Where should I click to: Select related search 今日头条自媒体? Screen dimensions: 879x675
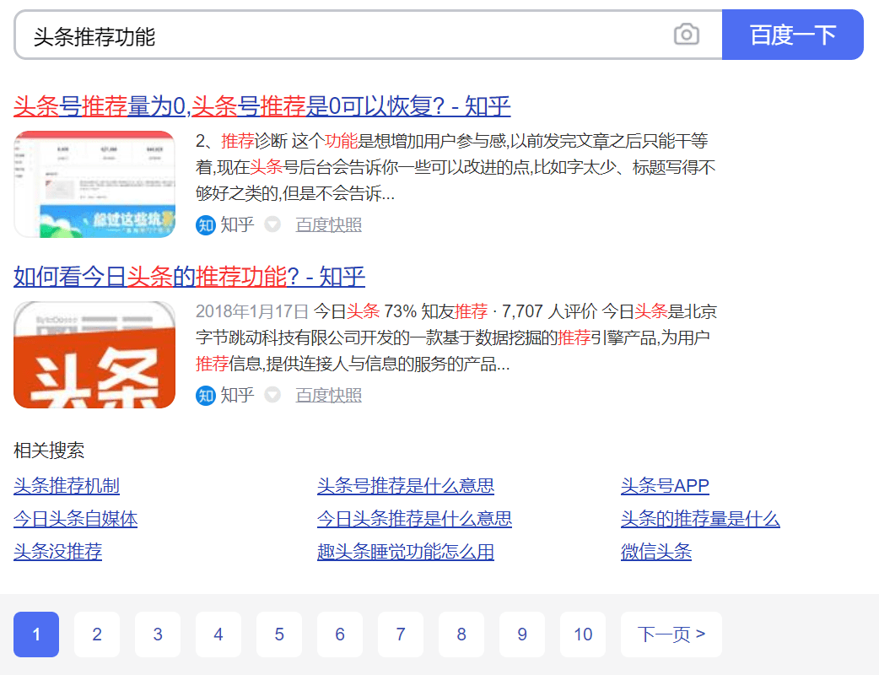point(76,519)
